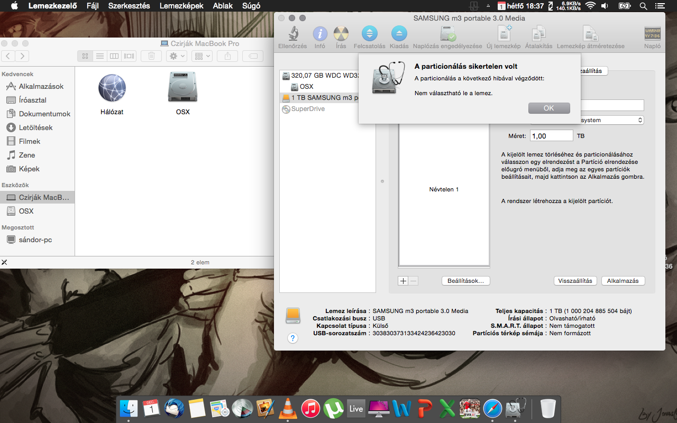Open the Infó toolbar icon
This screenshot has height=423, width=677.
tap(320, 34)
